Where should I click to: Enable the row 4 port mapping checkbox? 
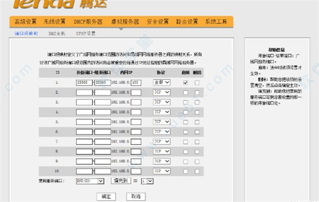pyautogui.click(x=186, y=112)
